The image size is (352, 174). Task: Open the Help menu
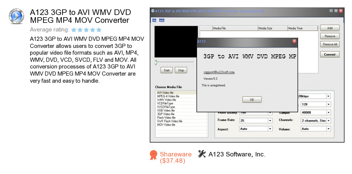point(162,21)
